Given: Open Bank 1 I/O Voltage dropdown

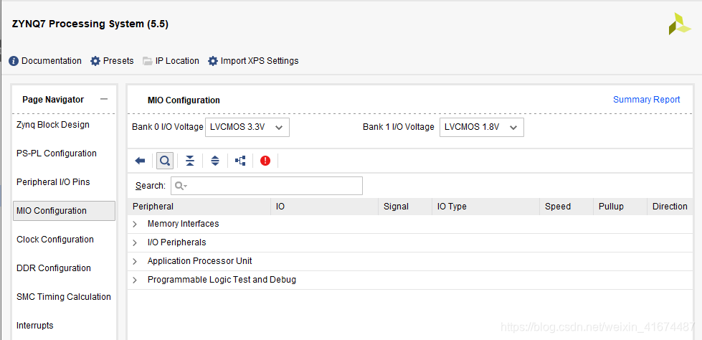Looking at the screenshot, I should pos(482,127).
